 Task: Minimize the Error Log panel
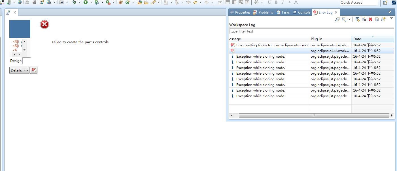390,12
